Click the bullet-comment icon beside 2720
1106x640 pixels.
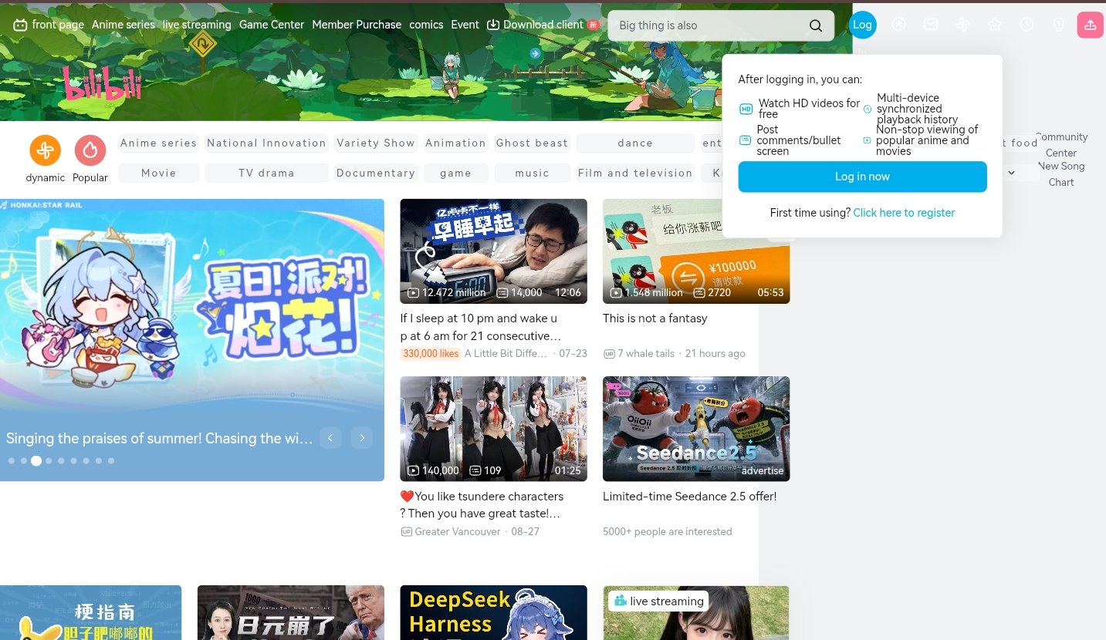pos(699,293)
